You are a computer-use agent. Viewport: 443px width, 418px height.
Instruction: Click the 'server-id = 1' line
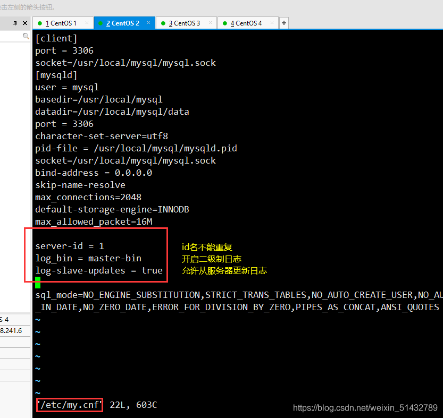click(x=70, y=246)
